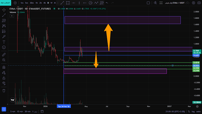The image size is (202, 114).
Task: Save chart with cloud icon
Action: 187,3
